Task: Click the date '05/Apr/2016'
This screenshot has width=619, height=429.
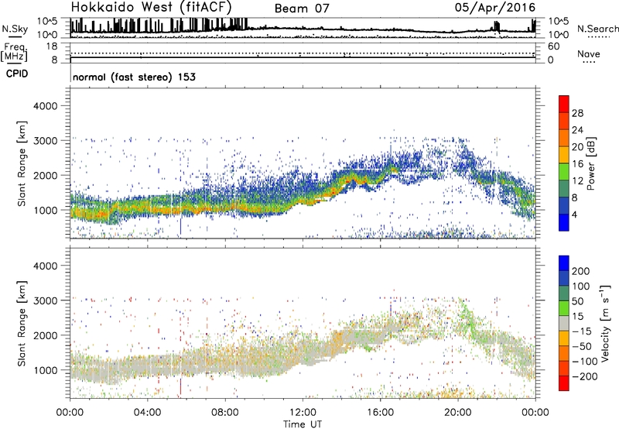Action: click(495, 8)
